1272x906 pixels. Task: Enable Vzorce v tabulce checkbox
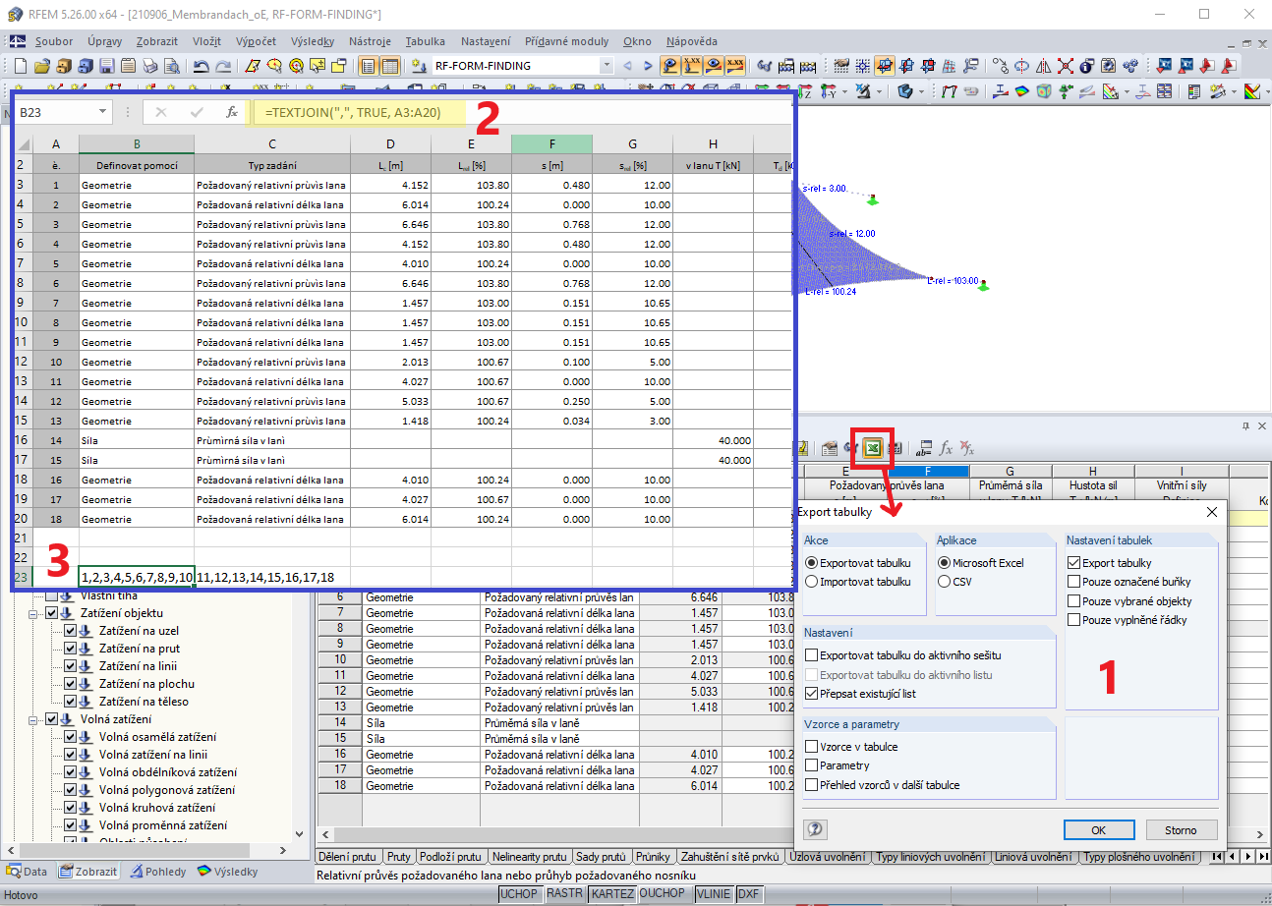click(x=812, y=747)
